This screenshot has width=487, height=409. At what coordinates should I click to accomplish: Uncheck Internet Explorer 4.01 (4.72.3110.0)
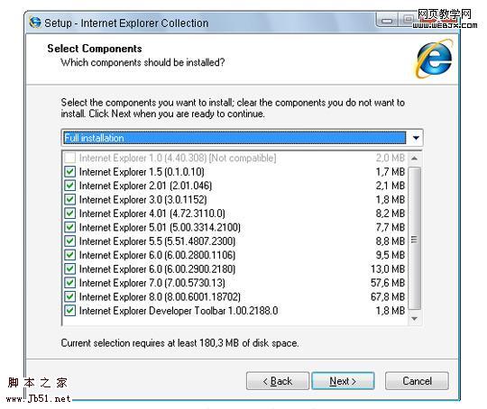69,214
